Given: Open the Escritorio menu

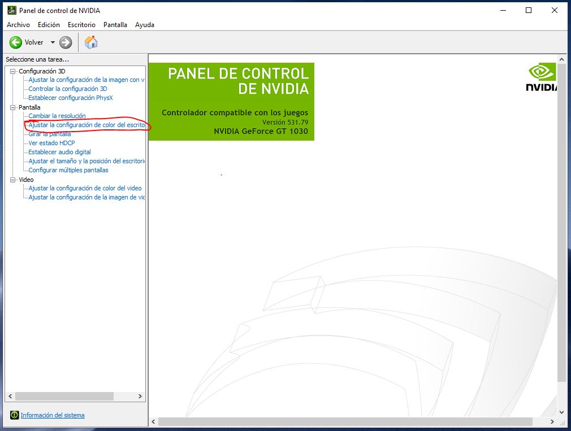Looking at the screenshot, I should [x=81, y=25].
